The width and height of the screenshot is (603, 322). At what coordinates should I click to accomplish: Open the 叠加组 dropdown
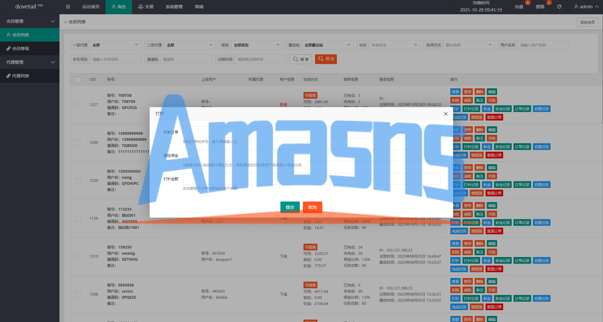click(328, 45)
